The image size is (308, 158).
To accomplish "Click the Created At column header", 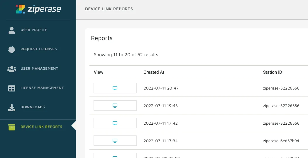I will click(154, 72).
